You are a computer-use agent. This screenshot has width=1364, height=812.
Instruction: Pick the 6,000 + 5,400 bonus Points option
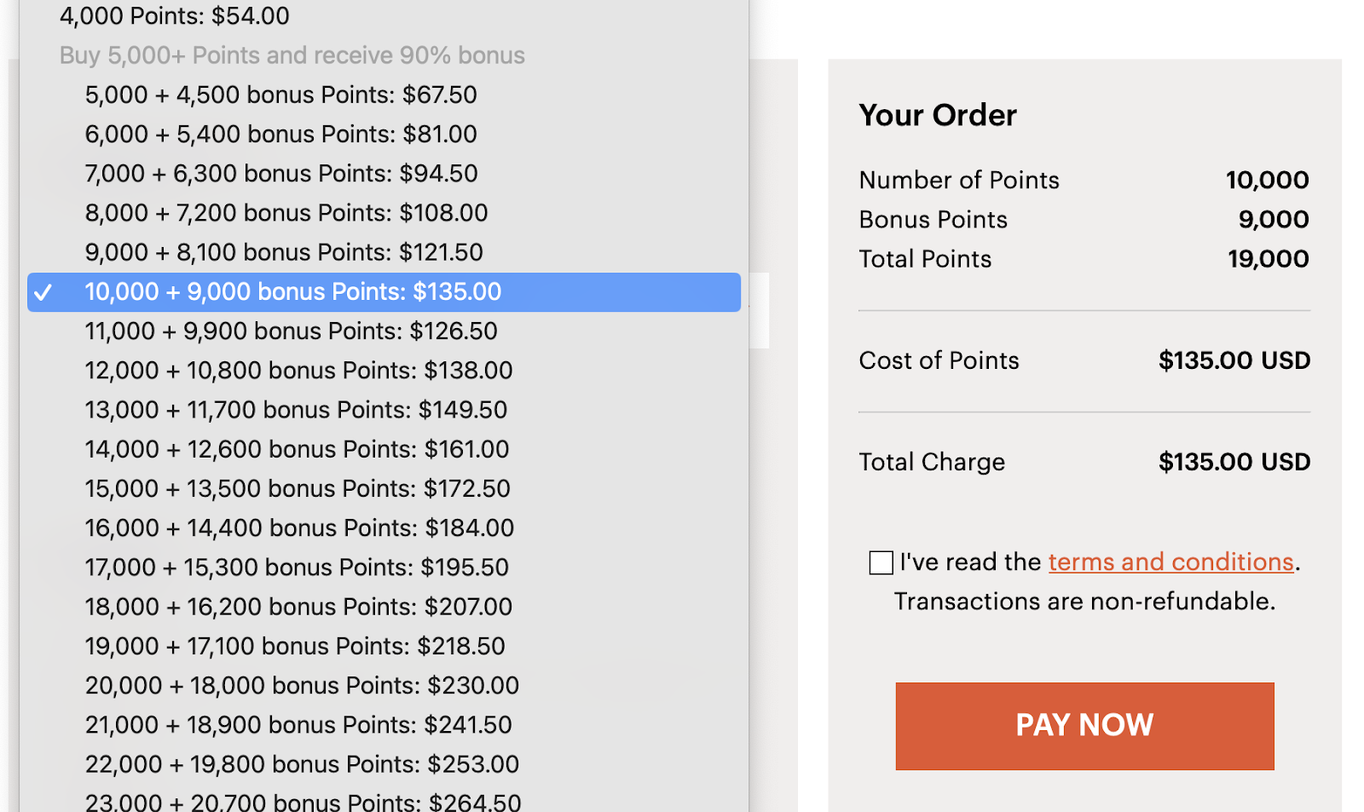(x=280, y=134)
